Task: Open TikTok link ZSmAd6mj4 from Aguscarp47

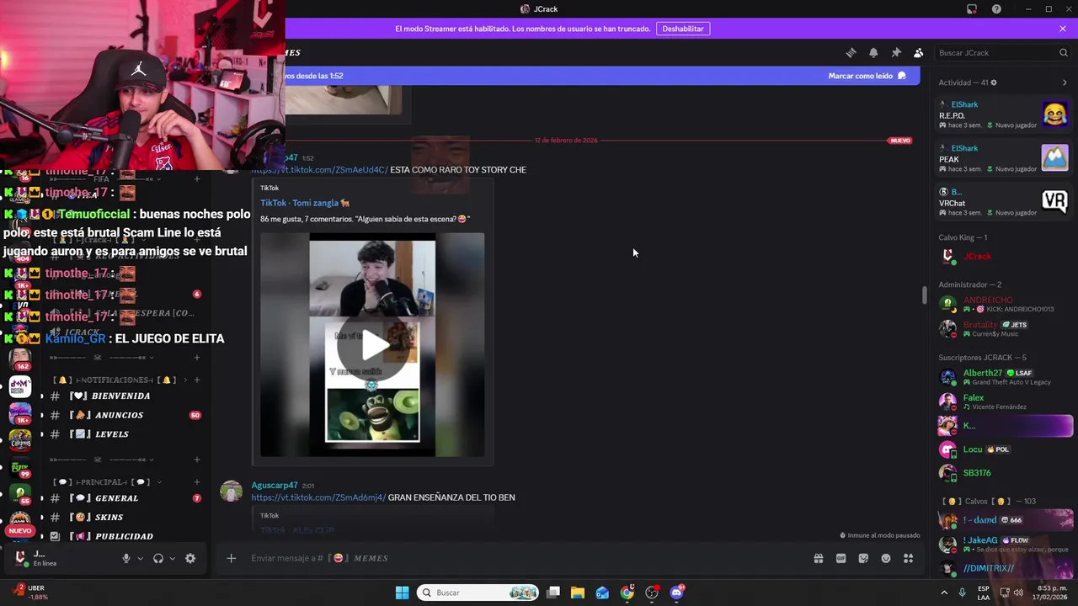Action: pyautogui.click(x=318, y=497)
